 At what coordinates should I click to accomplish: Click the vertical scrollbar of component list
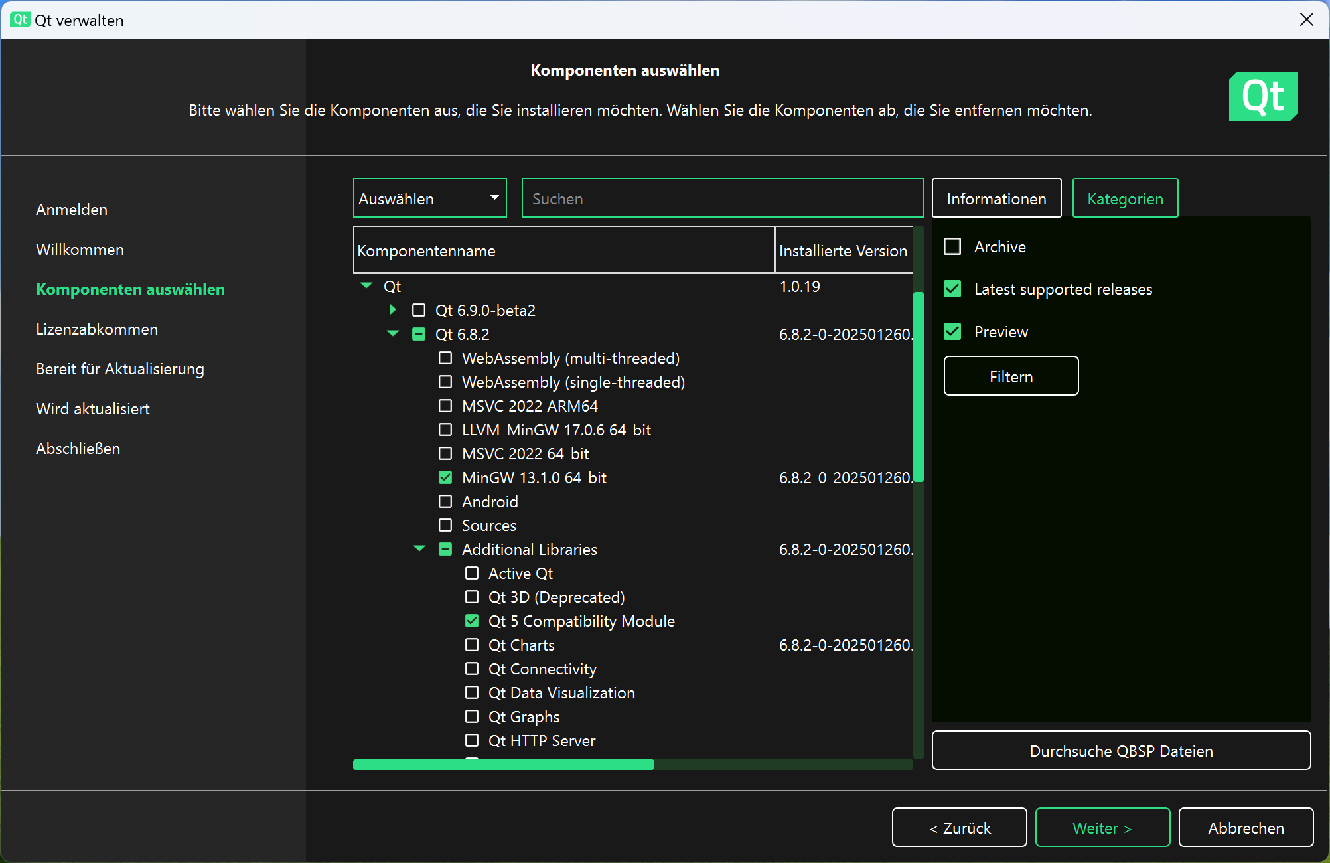point(919,386)
